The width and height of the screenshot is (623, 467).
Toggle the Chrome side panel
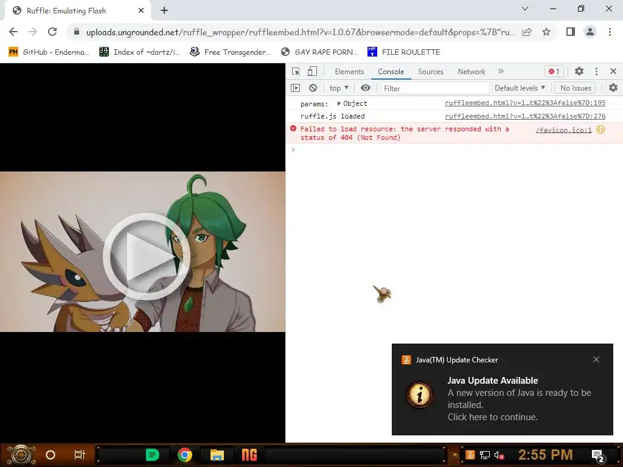tap(571, 32)
